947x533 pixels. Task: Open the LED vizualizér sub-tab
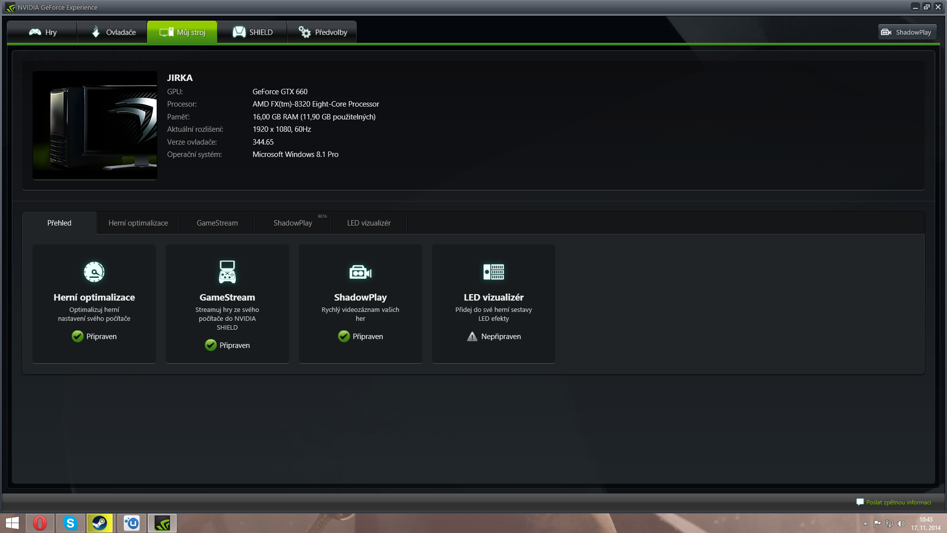pos(369,223)
